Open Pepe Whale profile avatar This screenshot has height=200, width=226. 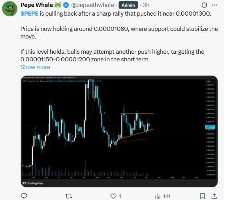[x=10, y=9]
